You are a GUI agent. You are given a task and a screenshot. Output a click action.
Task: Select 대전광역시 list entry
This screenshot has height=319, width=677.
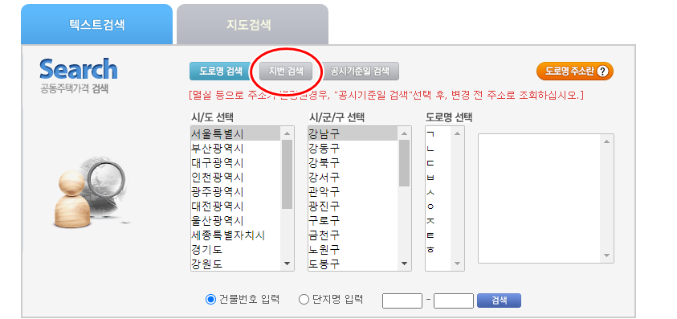coord(236,206)
